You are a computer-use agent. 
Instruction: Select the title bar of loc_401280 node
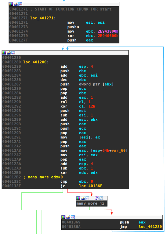click(x=65, y=53)
